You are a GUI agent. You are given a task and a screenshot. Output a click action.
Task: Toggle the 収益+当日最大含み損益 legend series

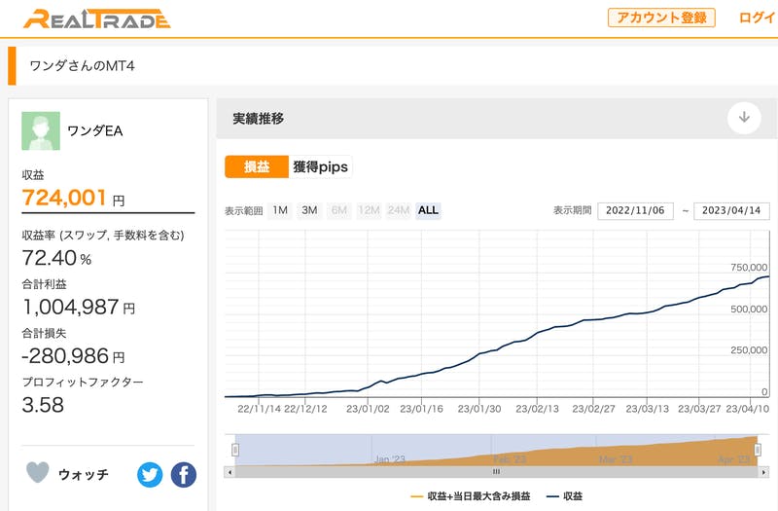471,496
